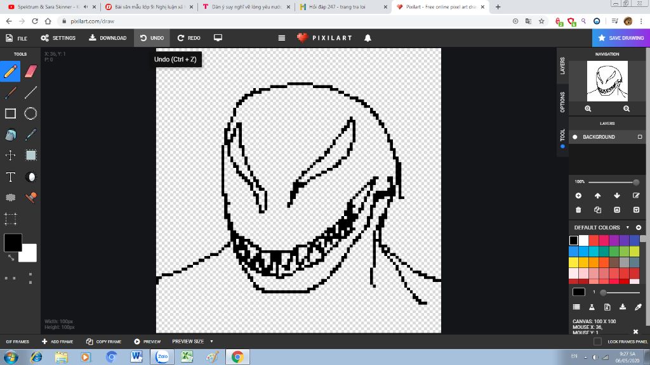Click Save Drawing button
This screenshot has height=365, width=650.
(621, 38)
